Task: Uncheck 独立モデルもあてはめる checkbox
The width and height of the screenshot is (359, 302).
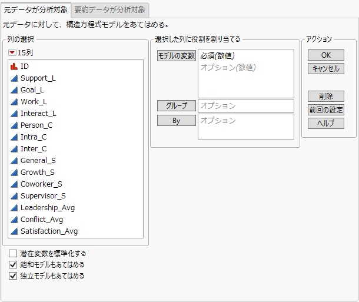Action: point(13,276)
